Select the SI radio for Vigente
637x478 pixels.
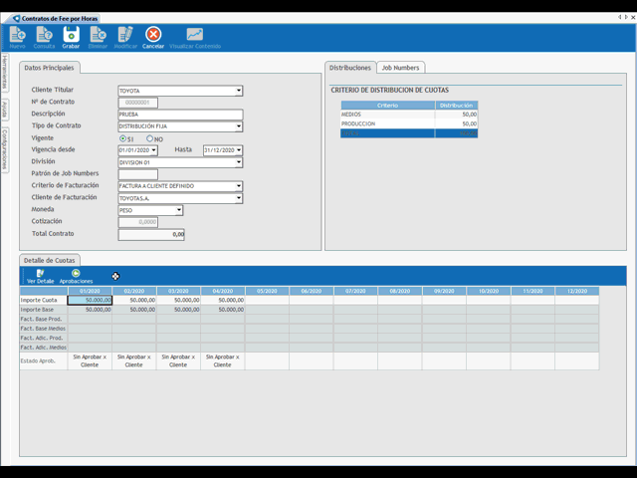pyautogui.click(x=122, y=138)
